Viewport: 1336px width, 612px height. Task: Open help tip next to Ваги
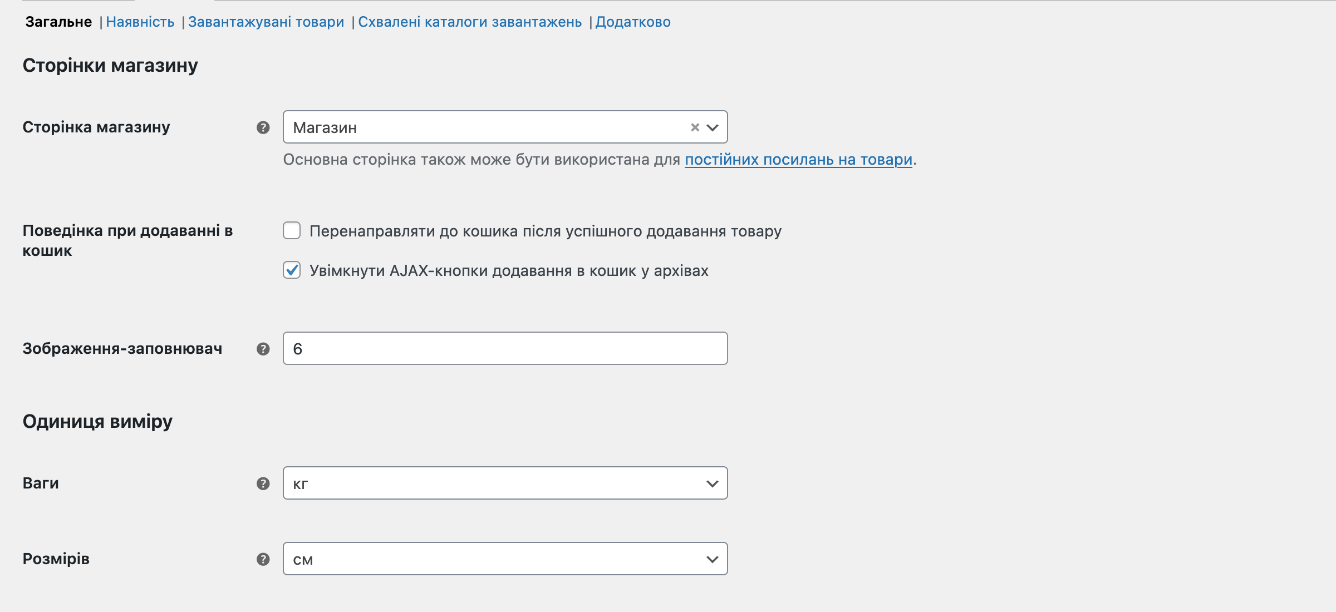(x=263, y=483)
